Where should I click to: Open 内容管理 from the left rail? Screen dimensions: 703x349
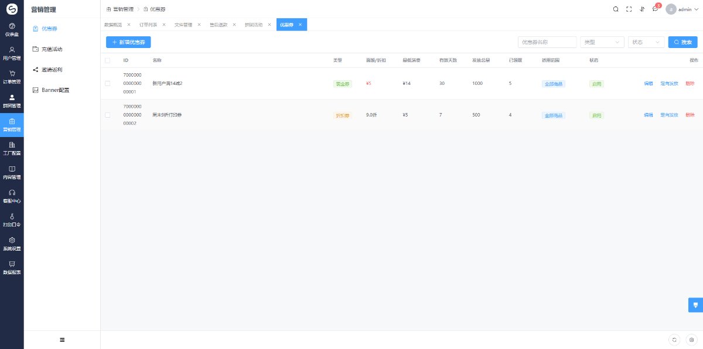tap(12, 173)
